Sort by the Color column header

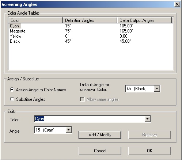pyautogui.click(x=35, y=20)
